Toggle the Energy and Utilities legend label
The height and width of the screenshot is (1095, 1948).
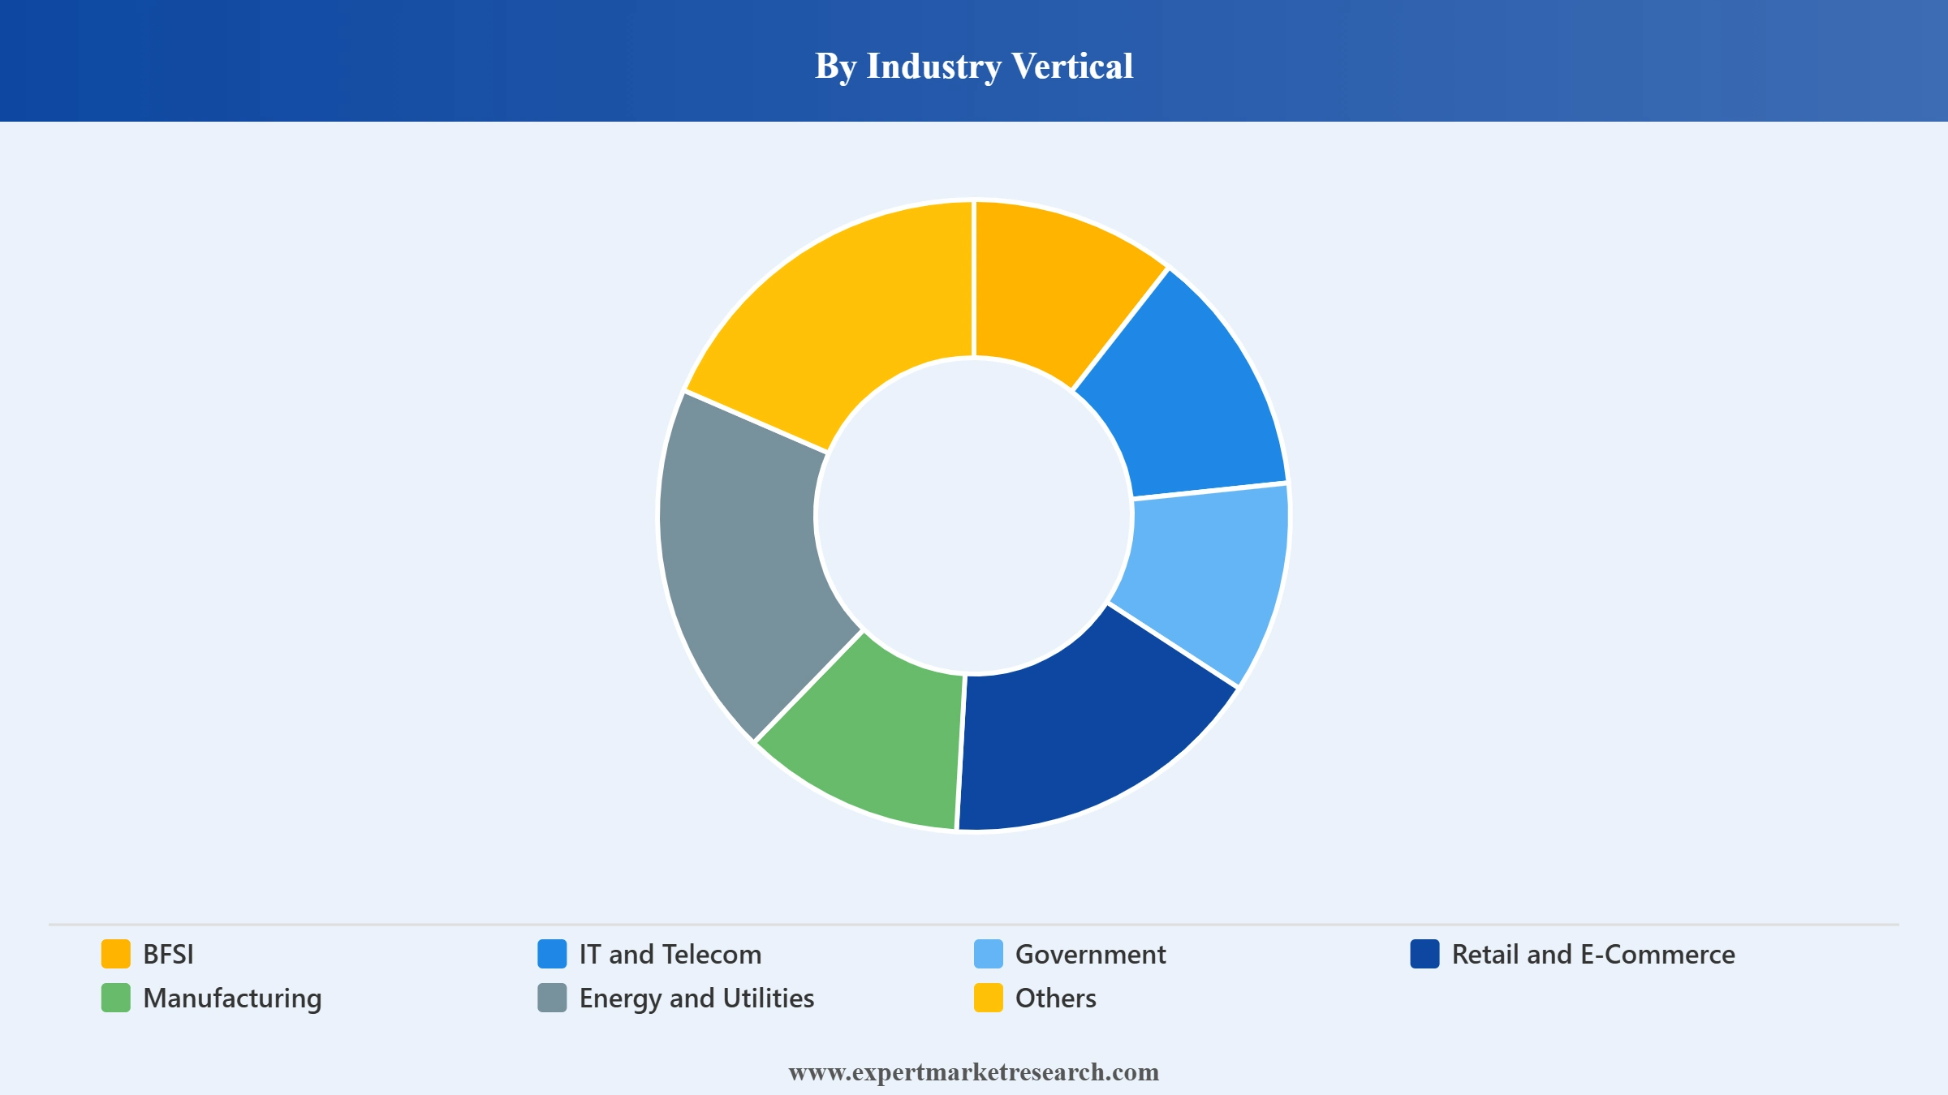coord(696,999)
